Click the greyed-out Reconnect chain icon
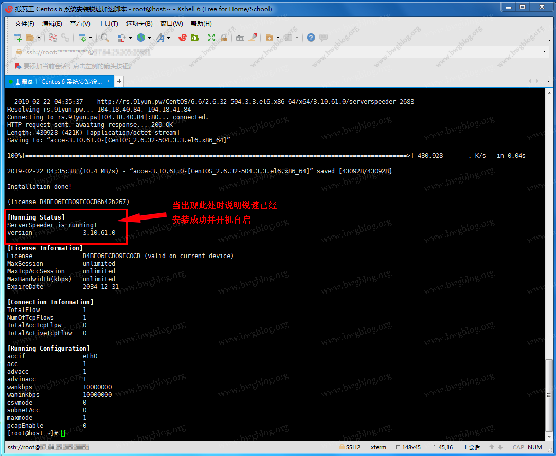 coord(65,38)
